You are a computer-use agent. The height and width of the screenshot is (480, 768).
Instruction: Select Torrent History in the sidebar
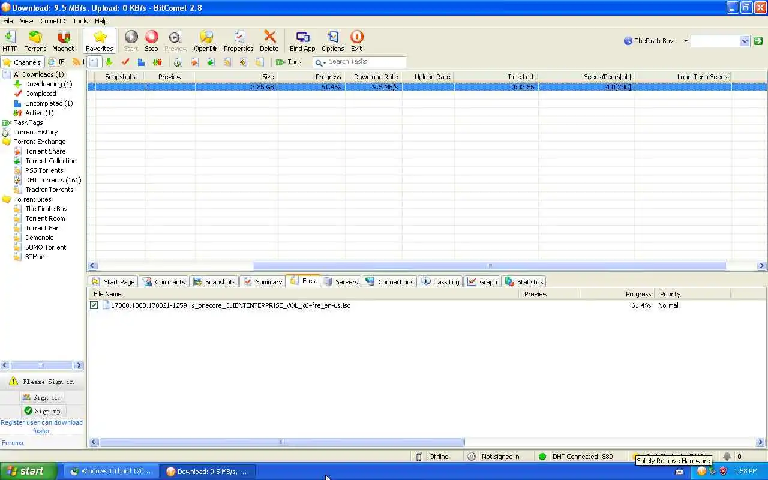coord(36,132)
